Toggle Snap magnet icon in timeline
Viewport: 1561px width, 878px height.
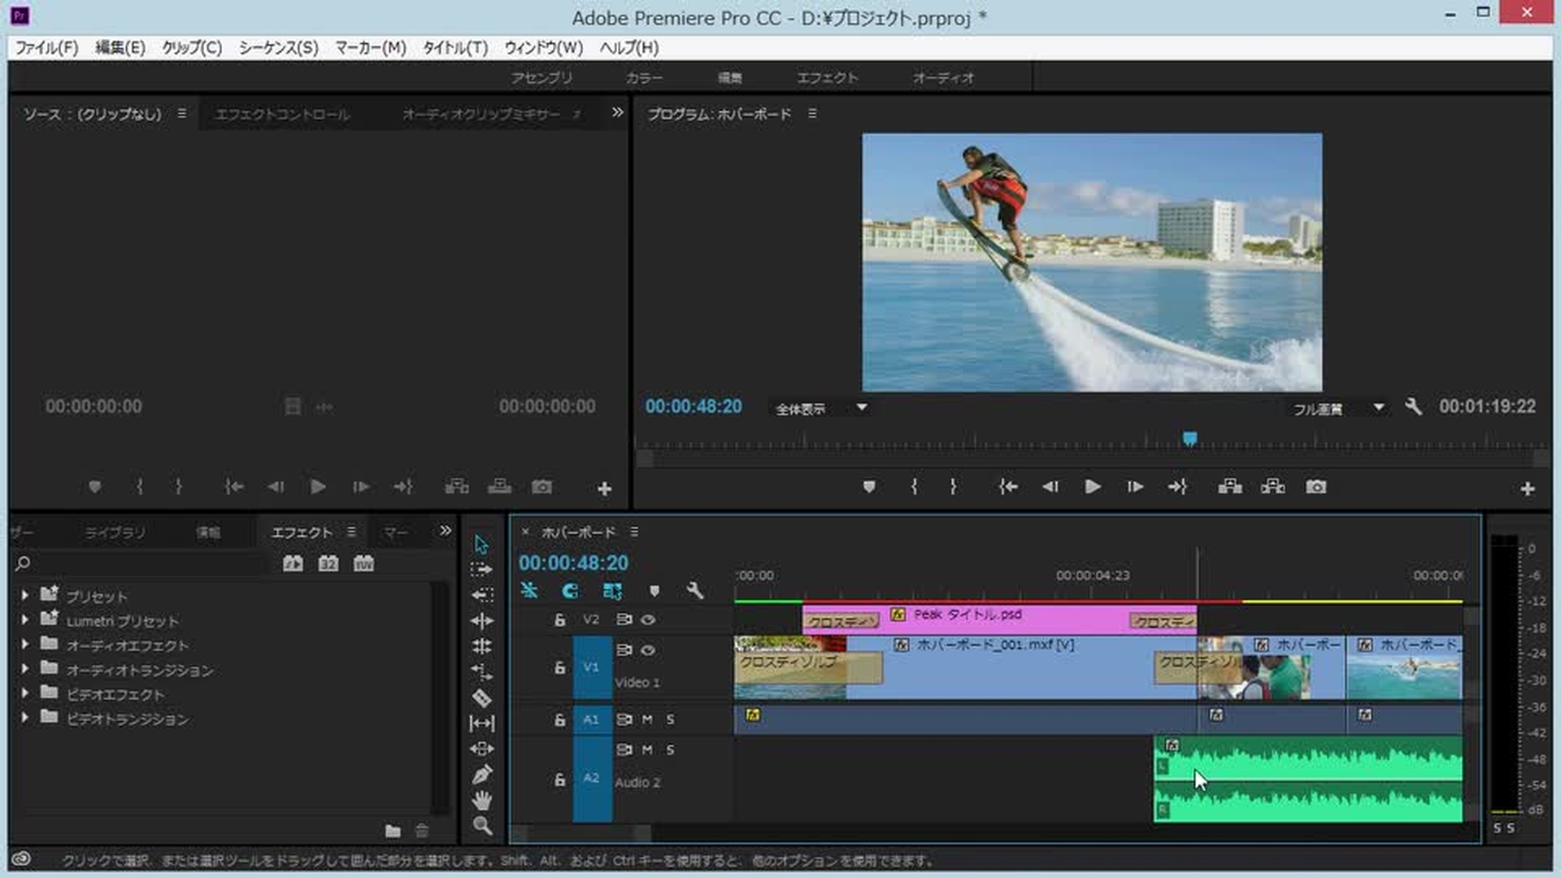coord(570,591)
